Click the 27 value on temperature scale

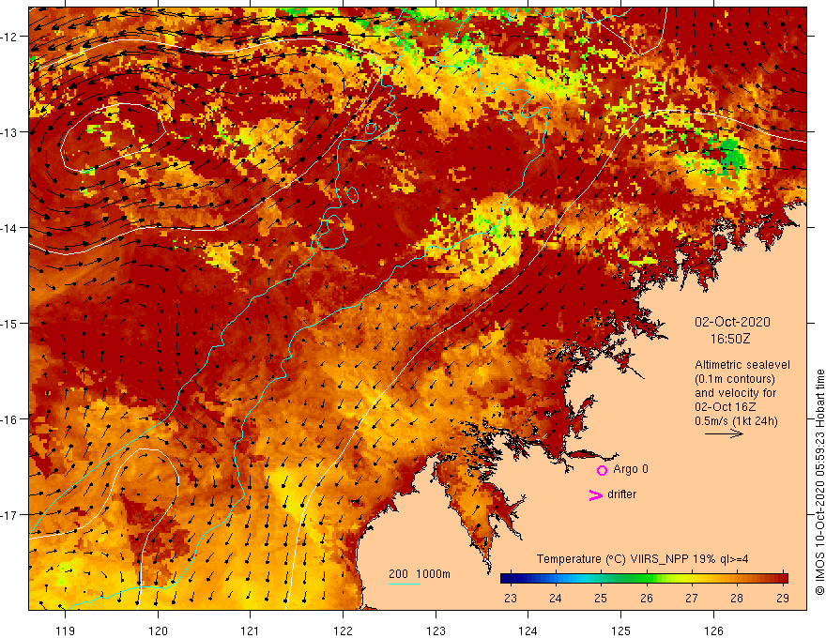pos(692,599)
